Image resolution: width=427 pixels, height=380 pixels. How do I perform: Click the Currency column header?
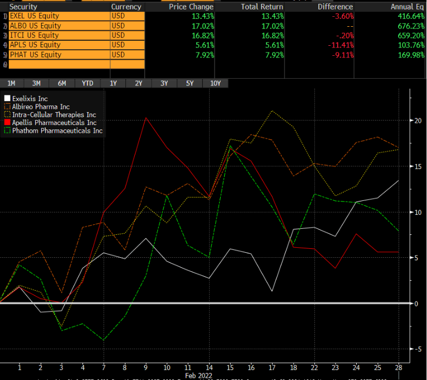pyautogui.click(x=127, y=7)
